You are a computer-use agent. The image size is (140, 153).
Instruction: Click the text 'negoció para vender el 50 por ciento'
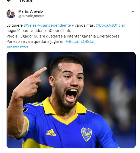tap(39, 31)
